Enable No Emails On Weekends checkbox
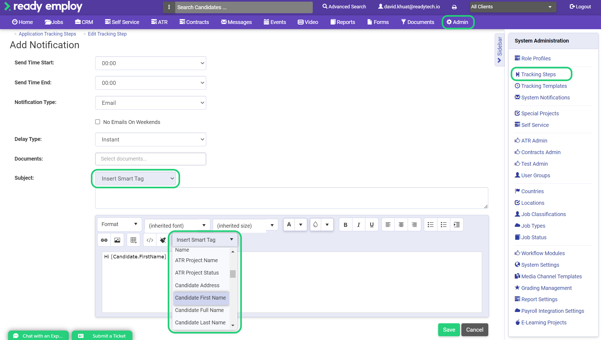The width and height of the screenshot is (601, 340). coord(98,122)
